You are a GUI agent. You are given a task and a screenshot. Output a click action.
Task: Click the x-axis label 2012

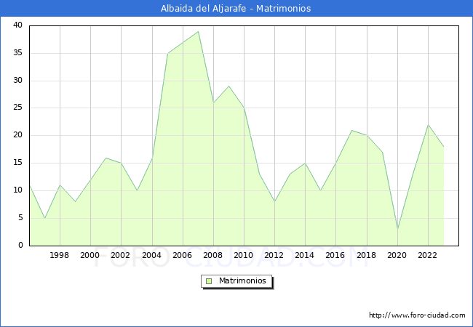274,255
